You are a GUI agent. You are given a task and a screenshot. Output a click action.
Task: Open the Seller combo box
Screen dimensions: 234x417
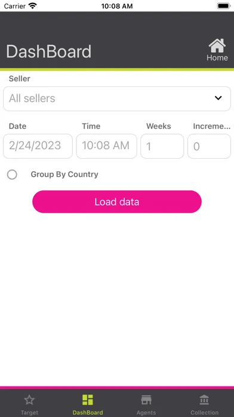117,99
